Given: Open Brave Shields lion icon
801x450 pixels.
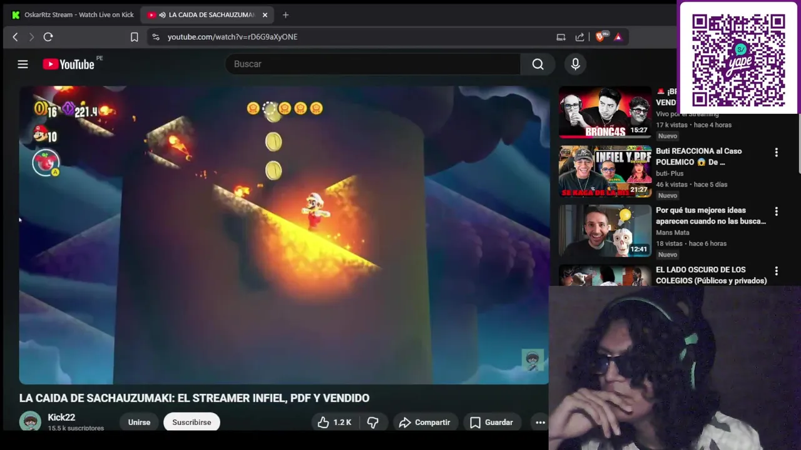Looking at the screenshot, I should coord(601,37).
